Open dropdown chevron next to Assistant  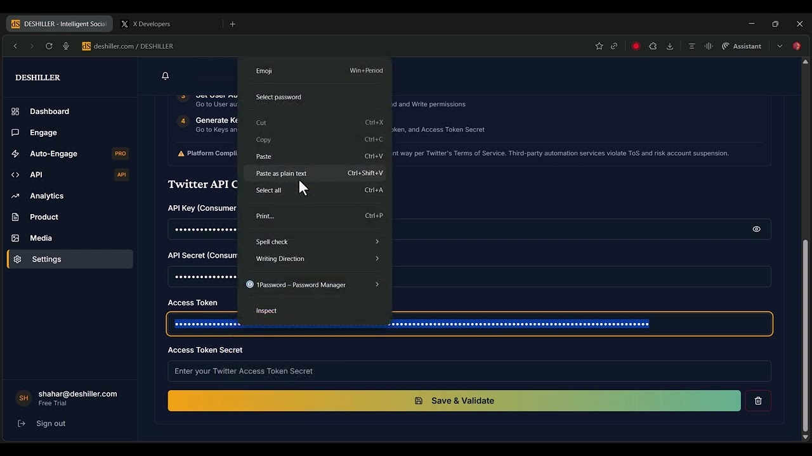click(x=780, y=46)
